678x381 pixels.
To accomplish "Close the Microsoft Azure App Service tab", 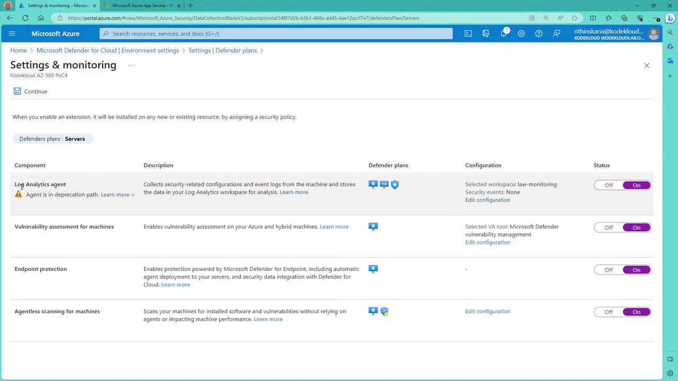I will click(179, 5).
